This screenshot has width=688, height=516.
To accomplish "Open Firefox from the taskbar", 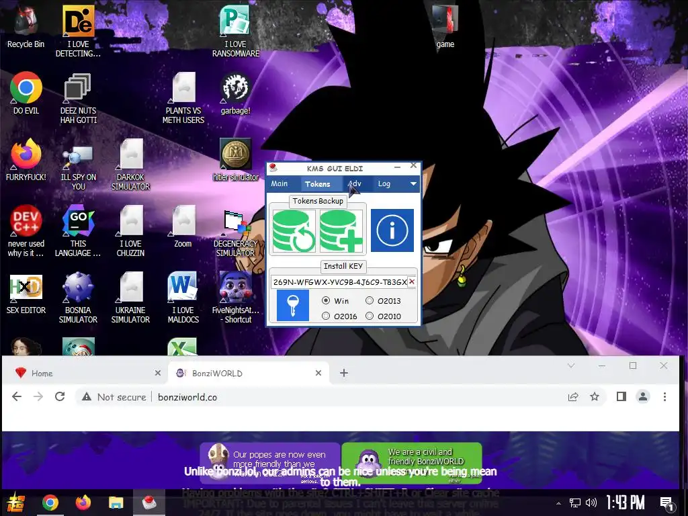I will point(83,503).
